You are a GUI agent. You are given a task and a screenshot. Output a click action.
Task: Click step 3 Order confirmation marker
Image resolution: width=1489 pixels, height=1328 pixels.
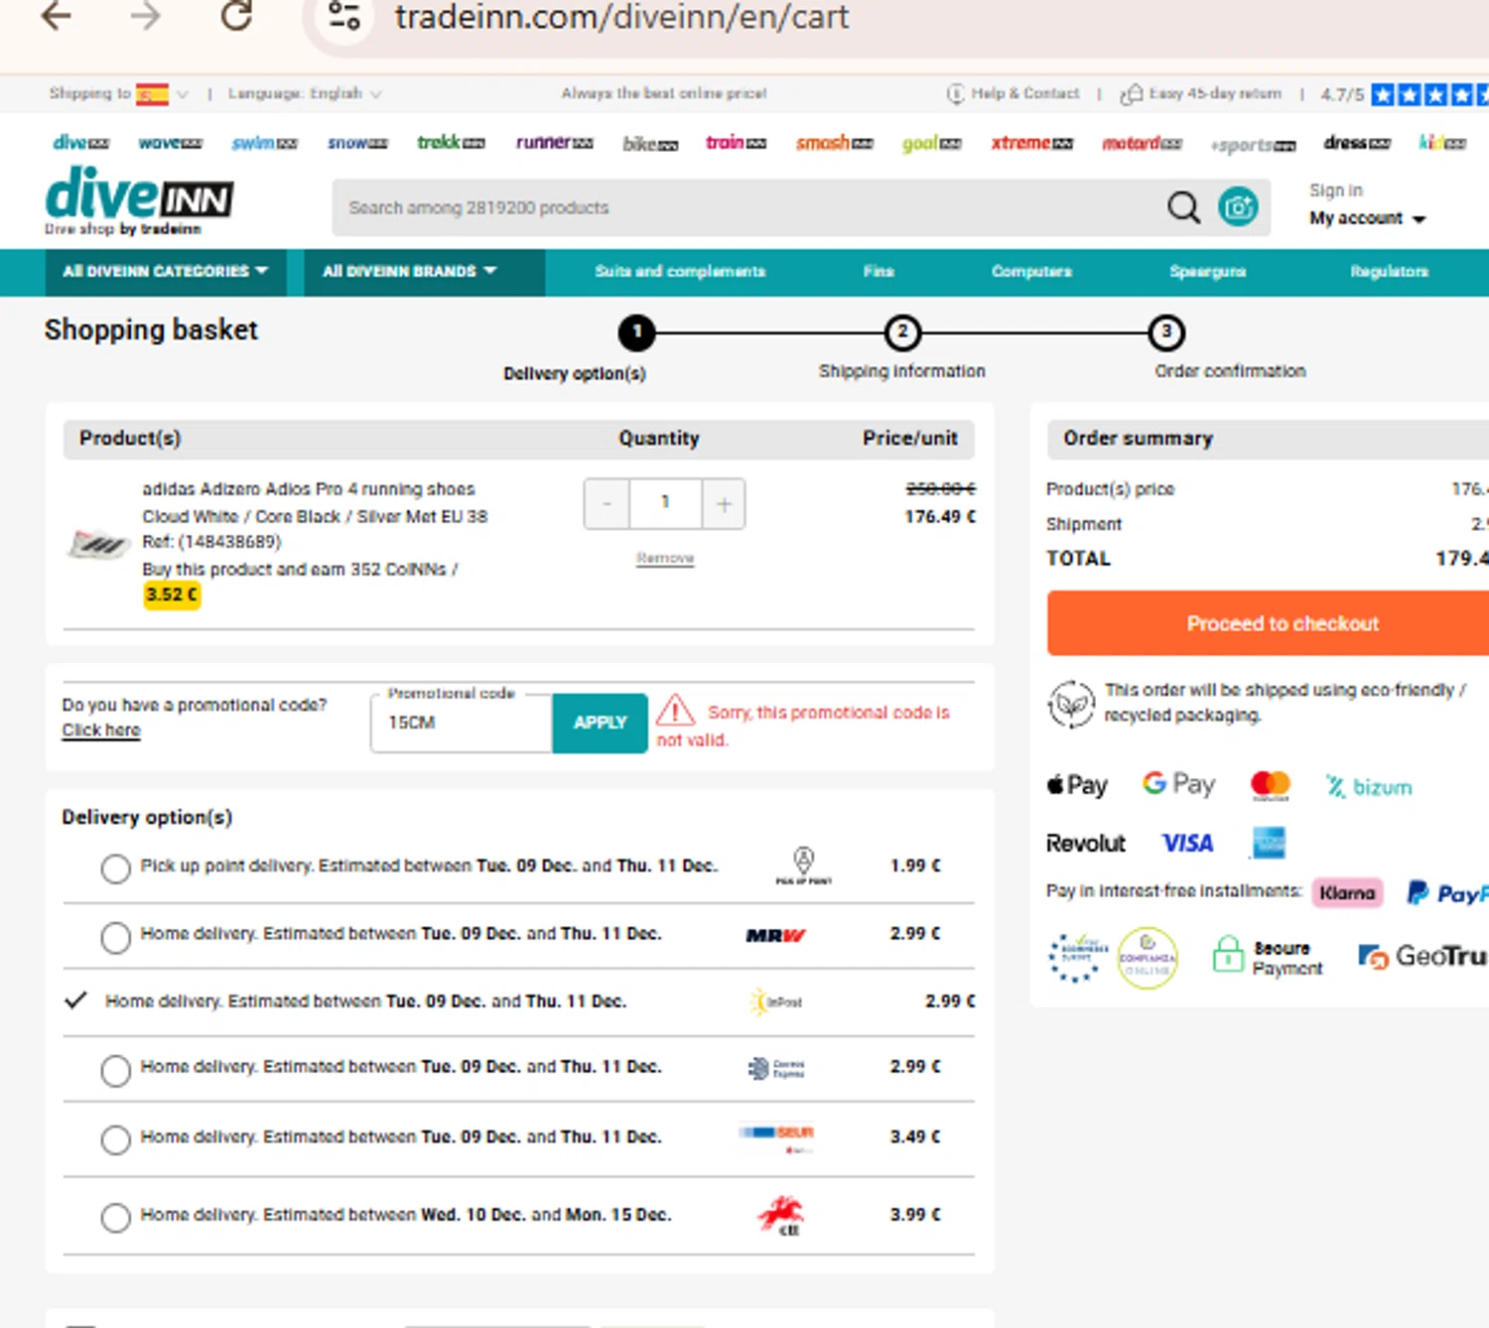[1166, 332]
